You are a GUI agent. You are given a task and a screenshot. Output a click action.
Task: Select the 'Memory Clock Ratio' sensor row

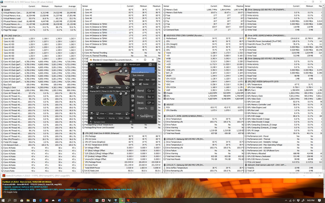click(203, 12)
